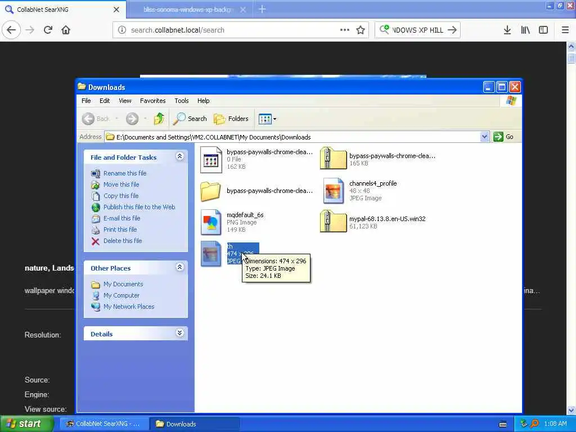Select the 162 KB bypass-paywalls file icon
The image size is (576, 432).
[x=211, y=159]
